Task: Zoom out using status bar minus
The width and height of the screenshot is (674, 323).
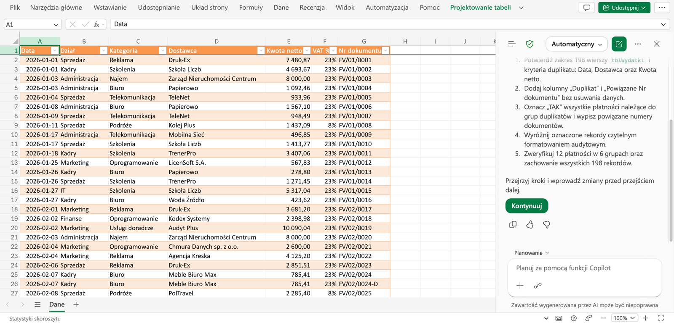Action: 603,318
